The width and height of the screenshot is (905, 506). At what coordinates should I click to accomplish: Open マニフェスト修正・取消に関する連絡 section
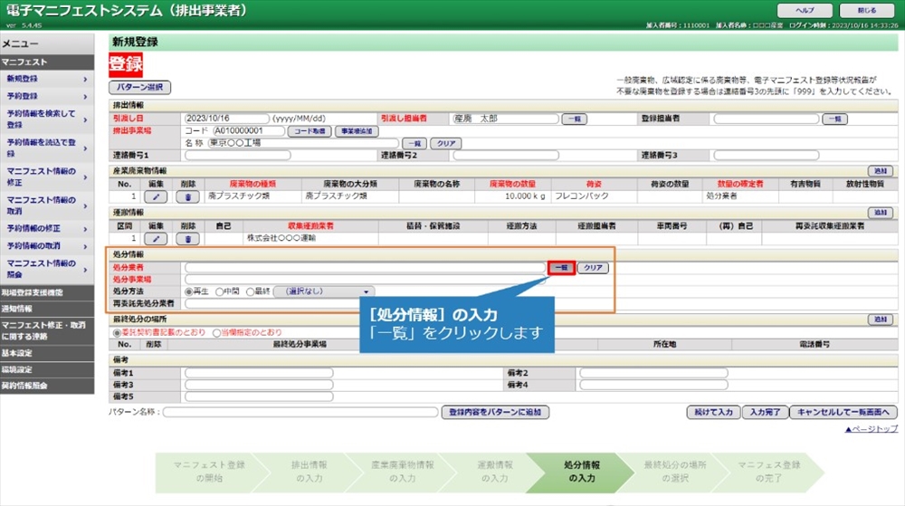pos(47,330)
